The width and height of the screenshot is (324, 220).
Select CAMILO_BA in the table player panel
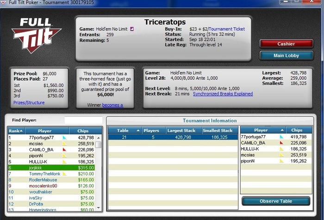276,143
